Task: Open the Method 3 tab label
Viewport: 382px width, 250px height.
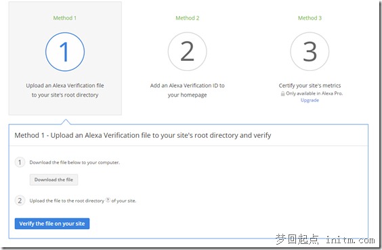Action: tap(310, 18)
